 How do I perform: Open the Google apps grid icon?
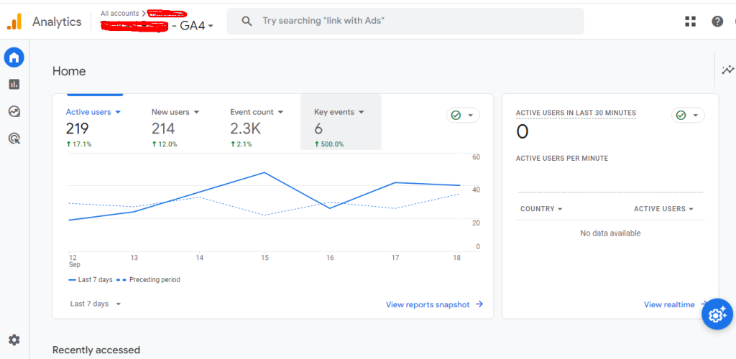point(690,22)
